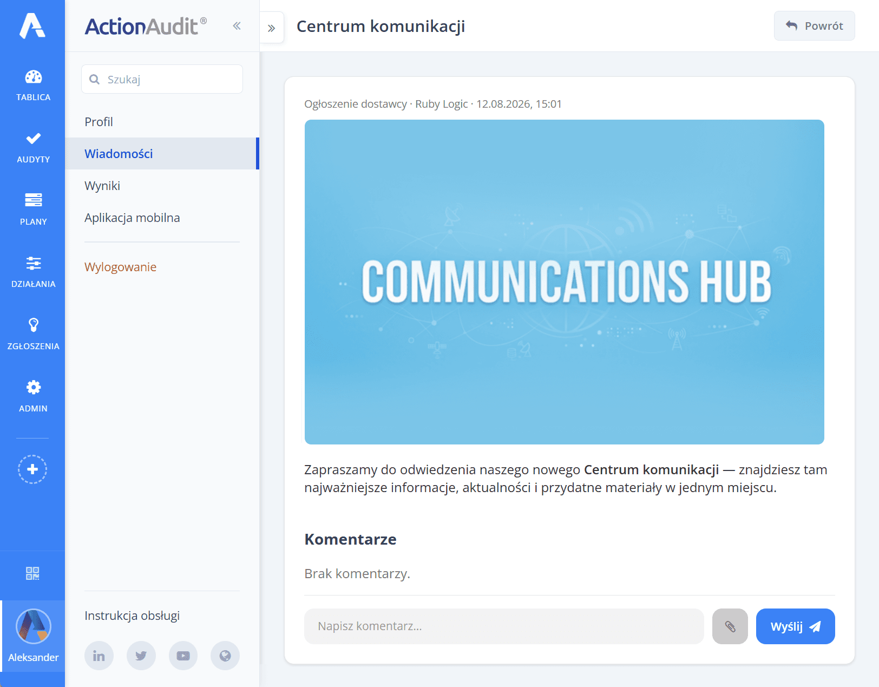
Task: Open the Twitter social link
Action: tap(141, 656)
